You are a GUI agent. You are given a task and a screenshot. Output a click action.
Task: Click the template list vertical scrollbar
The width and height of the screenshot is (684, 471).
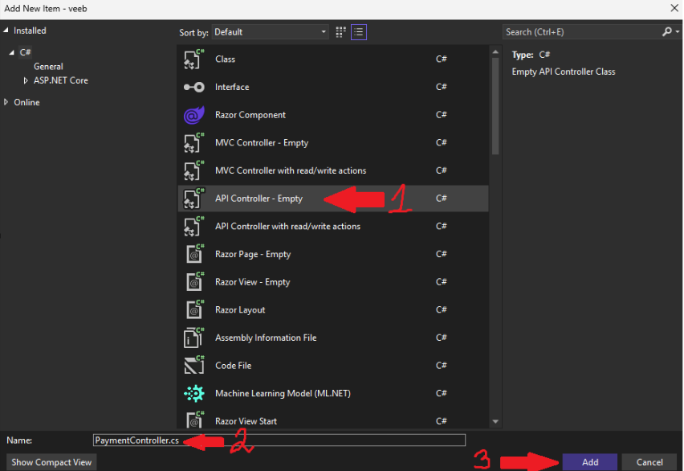(x=495, y=104)
